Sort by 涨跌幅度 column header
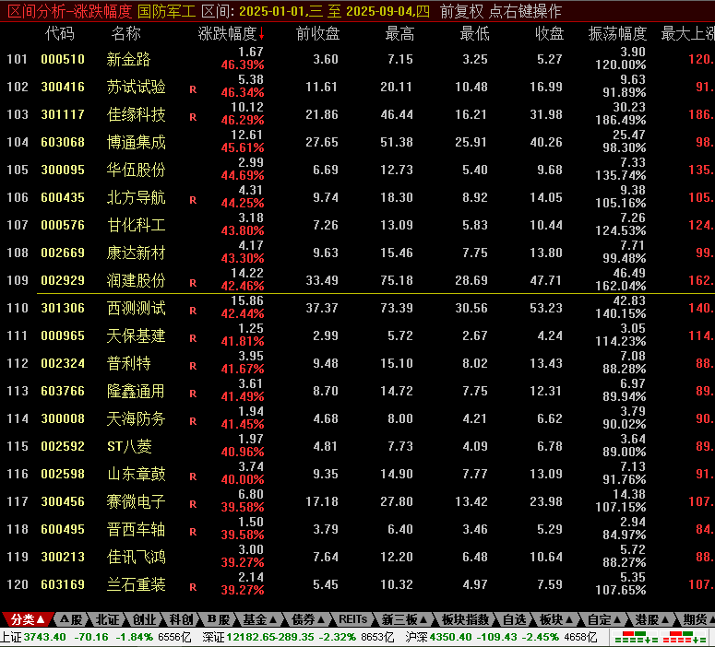Screen dimensions: 715x647 click(x=231, y=33)
